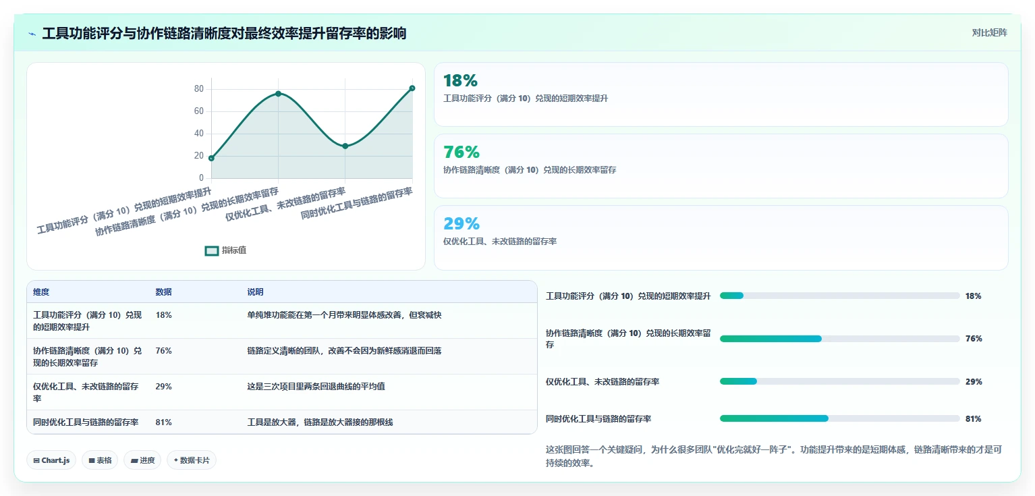Click chart data point at value 81
Image resolution: width=1035 pixels, height=496 pixels.
click(x=412, y=88)
